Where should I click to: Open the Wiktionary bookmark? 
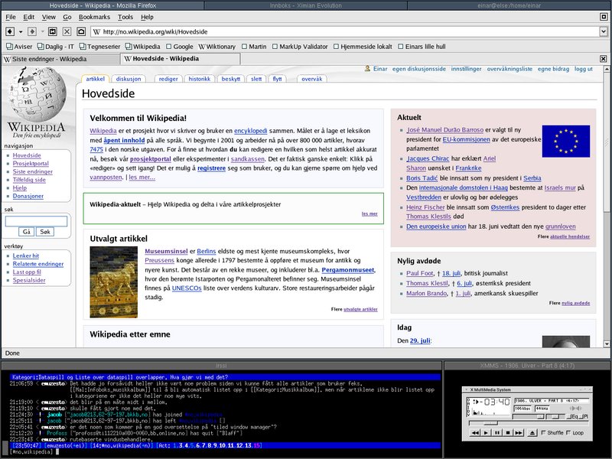pyautogui.click(x=217, y=47)
